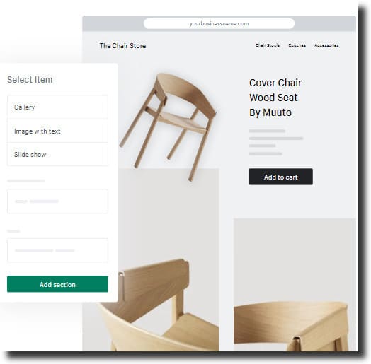371x364 pixels.
Task: Click the top wooden chair product image
Action: click(168, 127)
